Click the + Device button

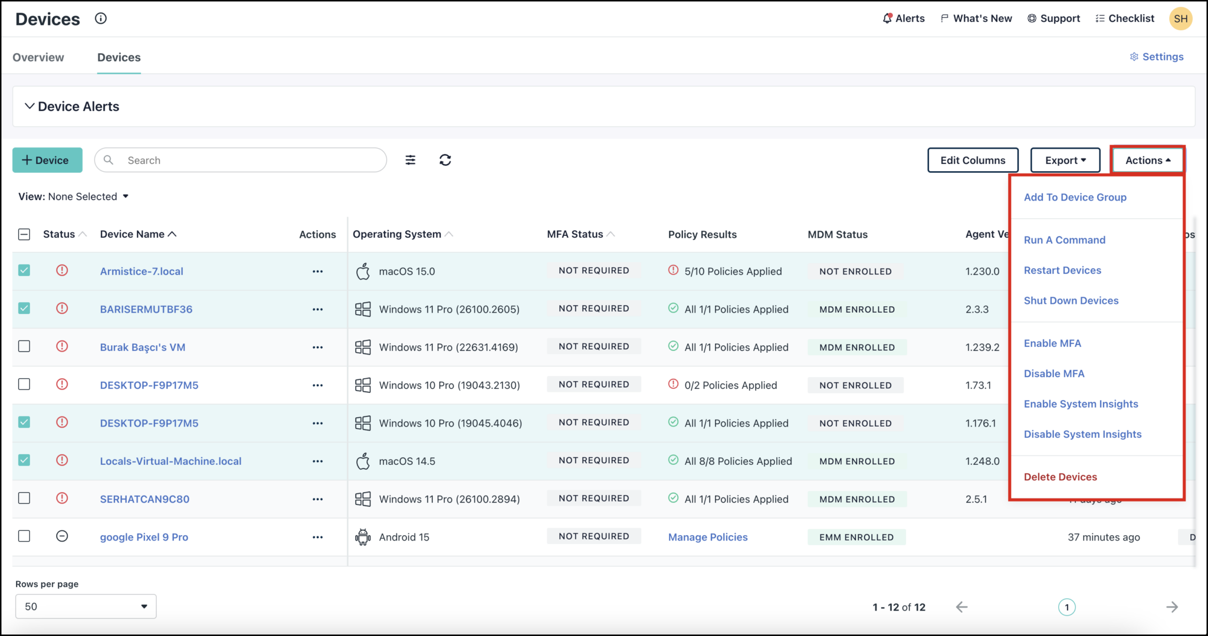[47, 159]
